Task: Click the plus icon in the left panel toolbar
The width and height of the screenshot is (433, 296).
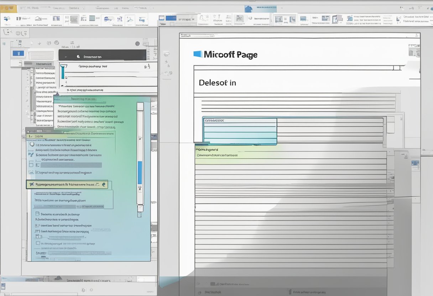Action: (x=39, y=43)
